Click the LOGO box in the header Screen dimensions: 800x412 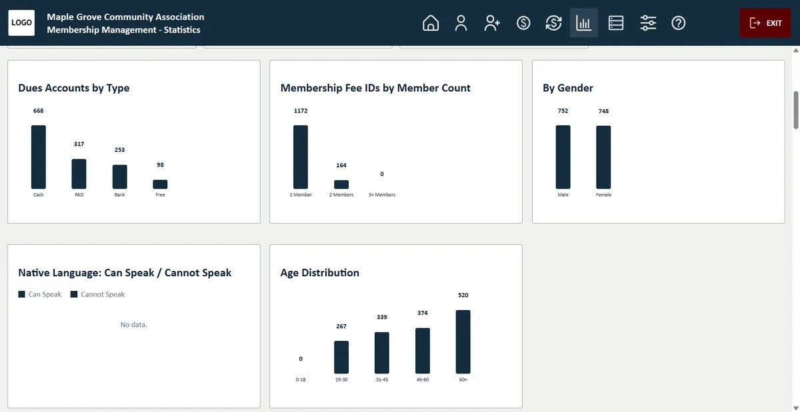click(x=21, y=23)
